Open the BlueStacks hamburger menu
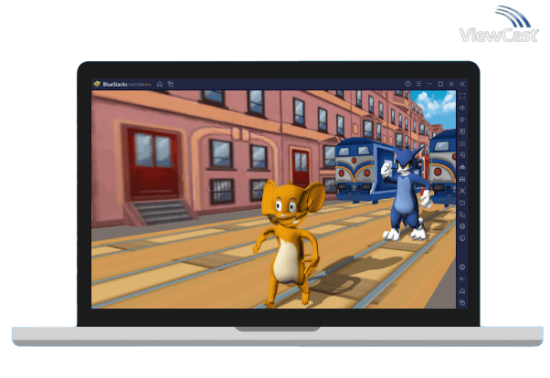 pos(418,84)
